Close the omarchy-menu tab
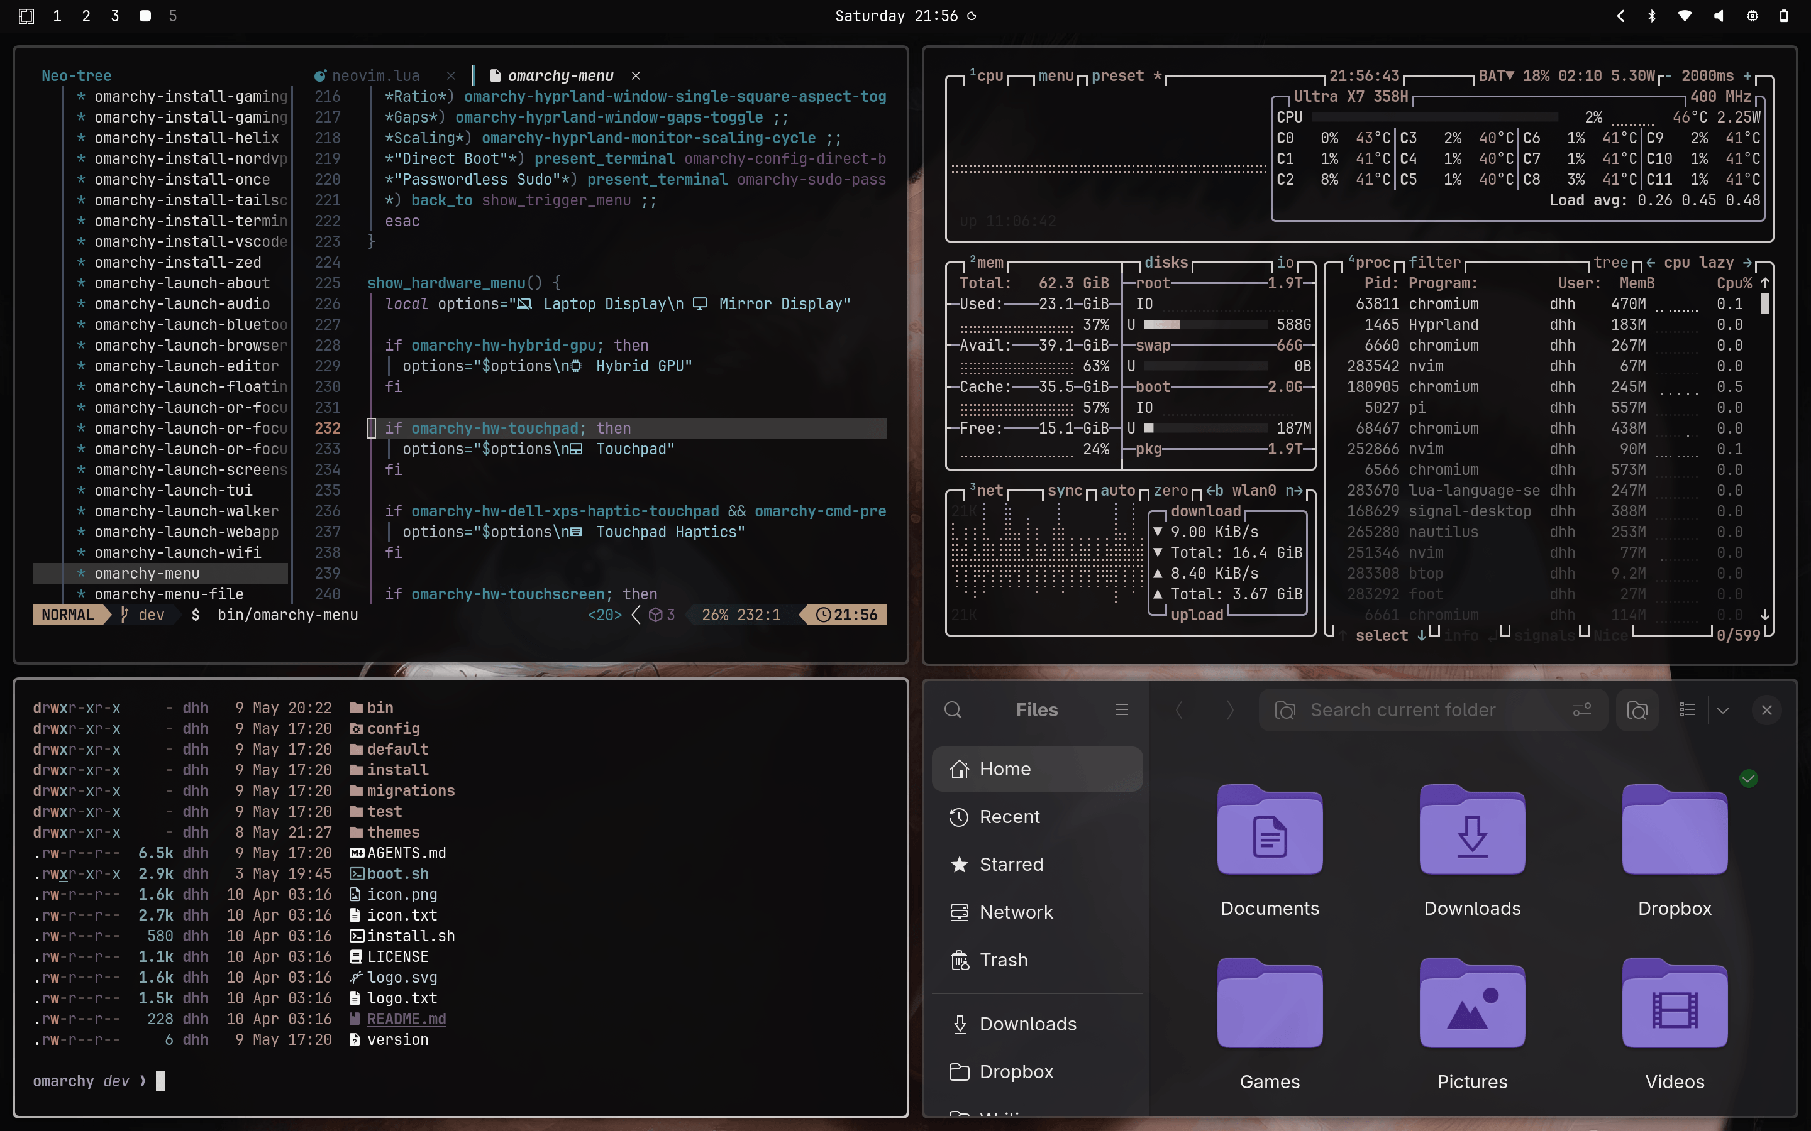This screenshot has height=1131, width=1811. [635, 75]
